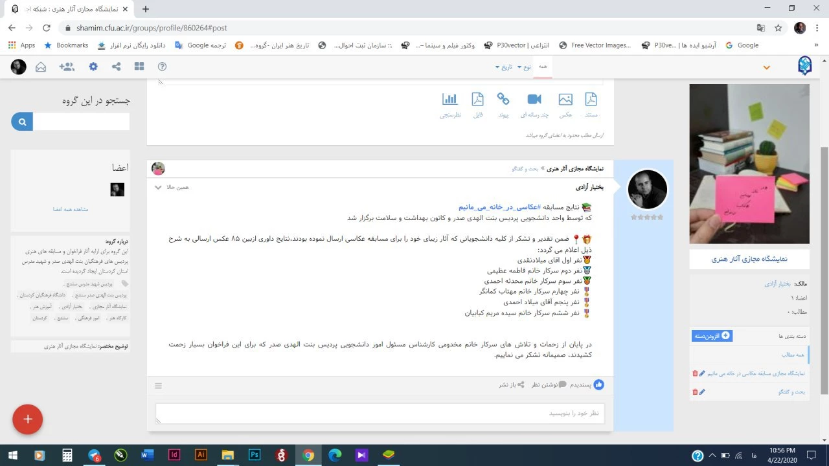The height and width of the screenshot is (466, 829).
Task: Open the نوع filter dropdown
Action: pyautogui.click(x=525, y=67)
